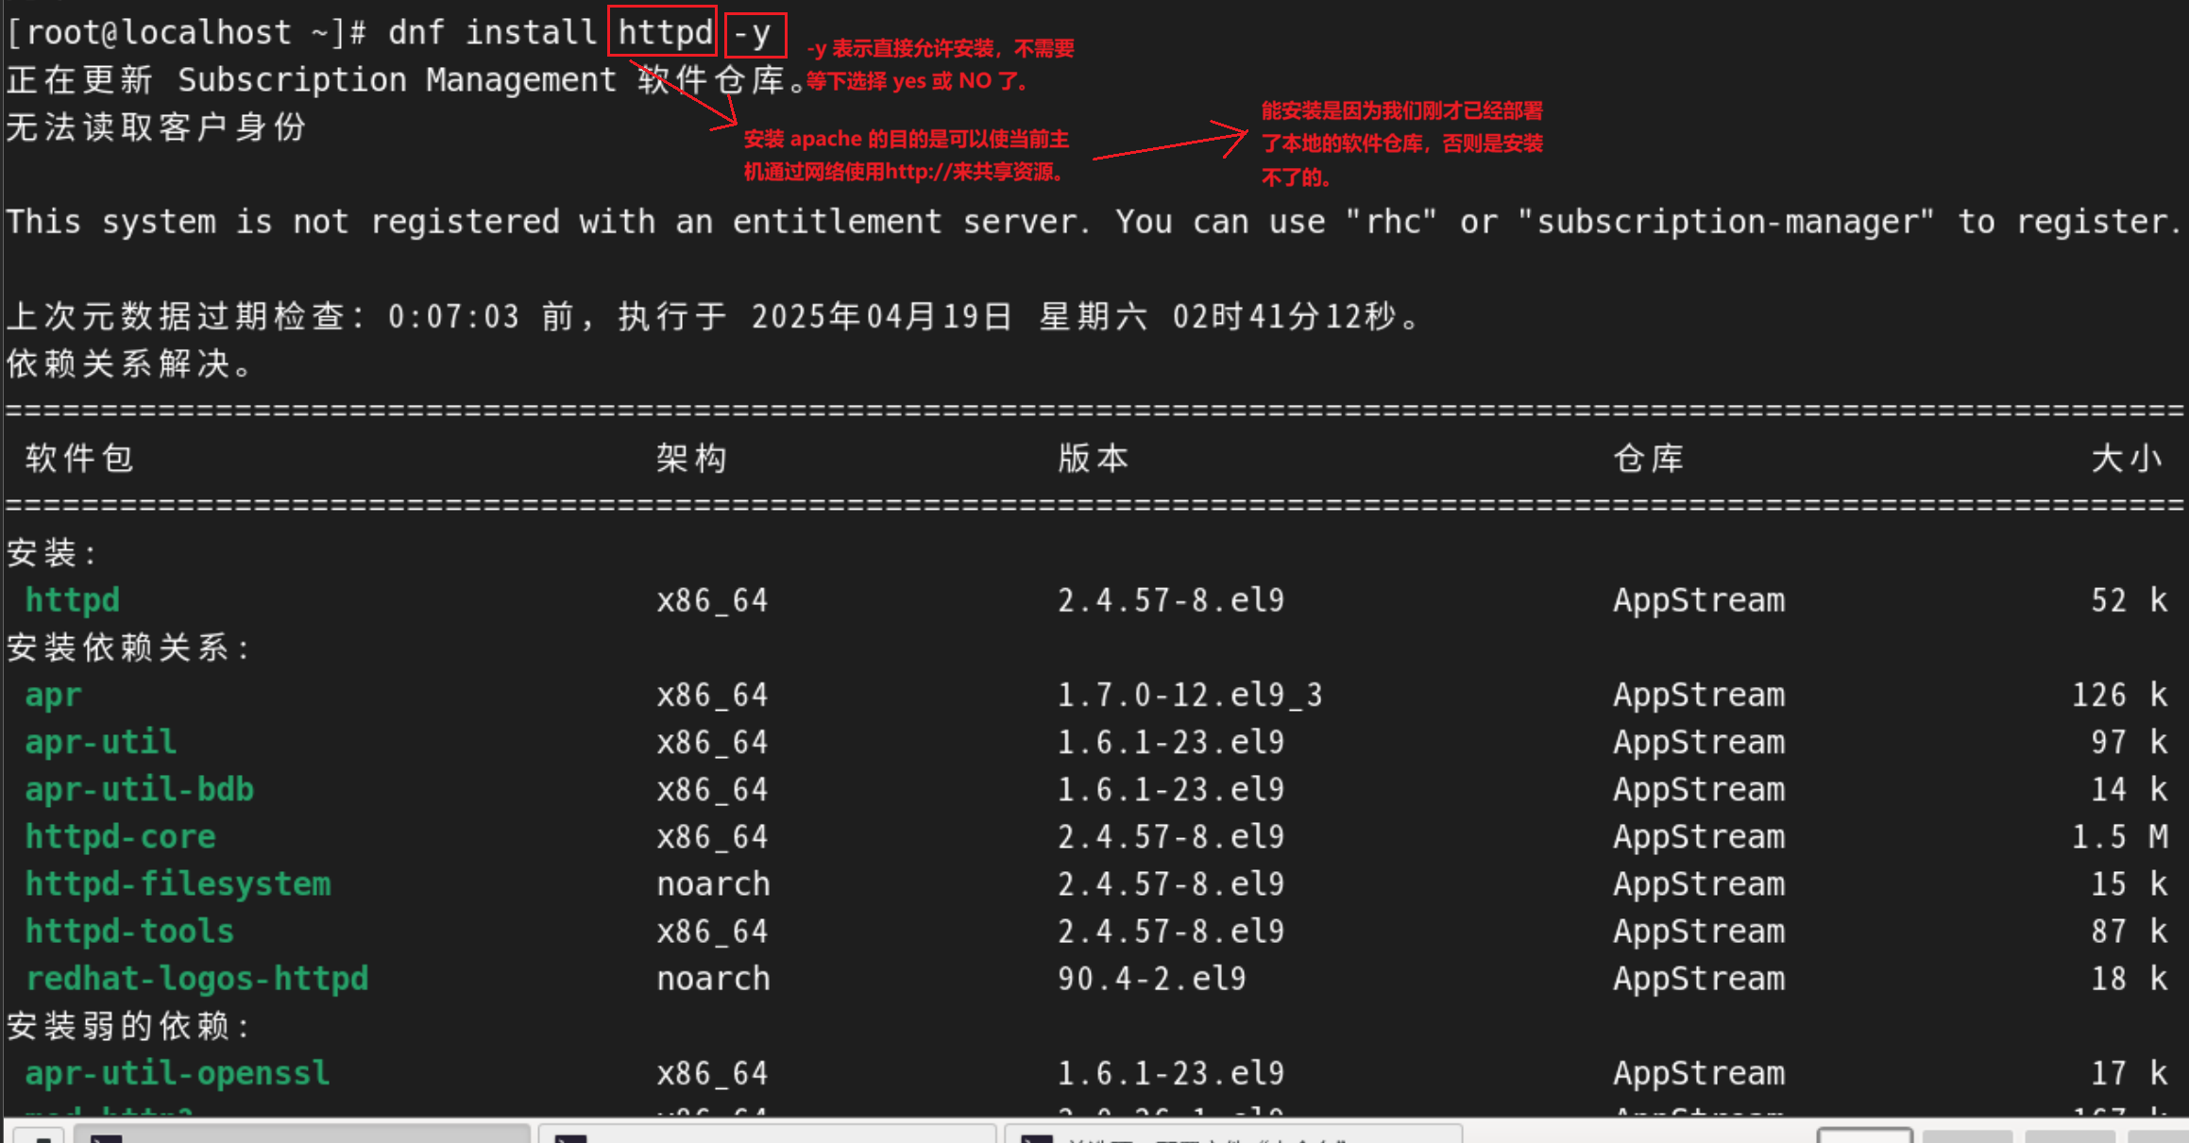The image size is (2189, 1143).
Task: Click httpd-core version 2.4.57-8.el9
Action: (x=1171, y=836)
